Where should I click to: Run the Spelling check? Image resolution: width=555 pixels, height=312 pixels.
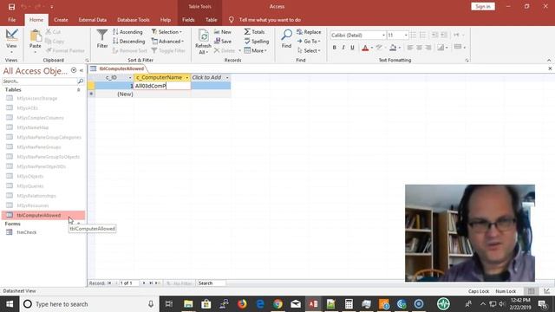click(x=257, y=42)
